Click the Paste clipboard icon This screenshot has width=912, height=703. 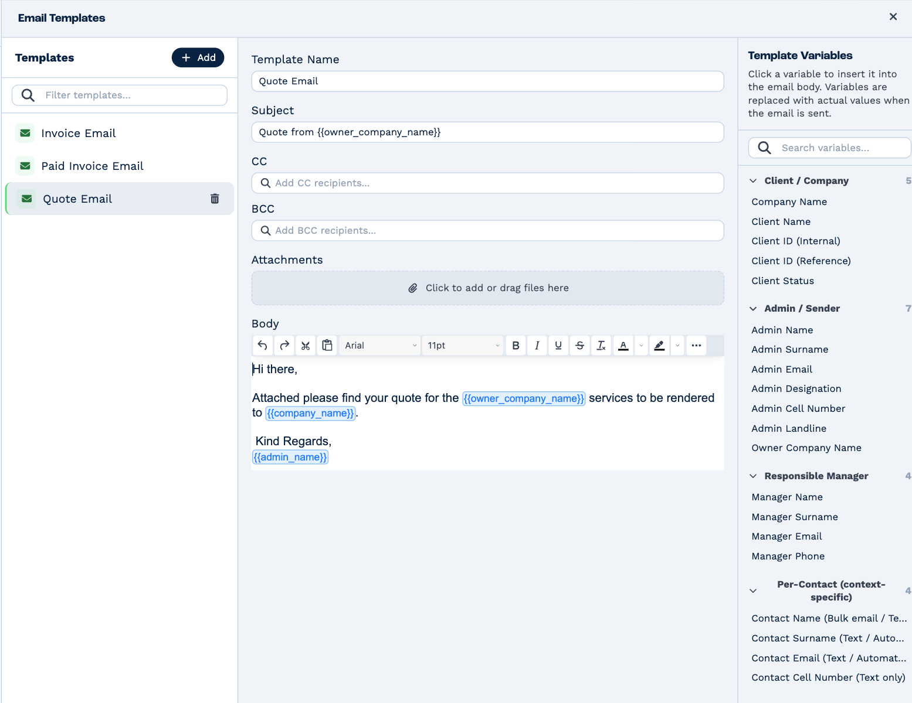pos(327,346)
